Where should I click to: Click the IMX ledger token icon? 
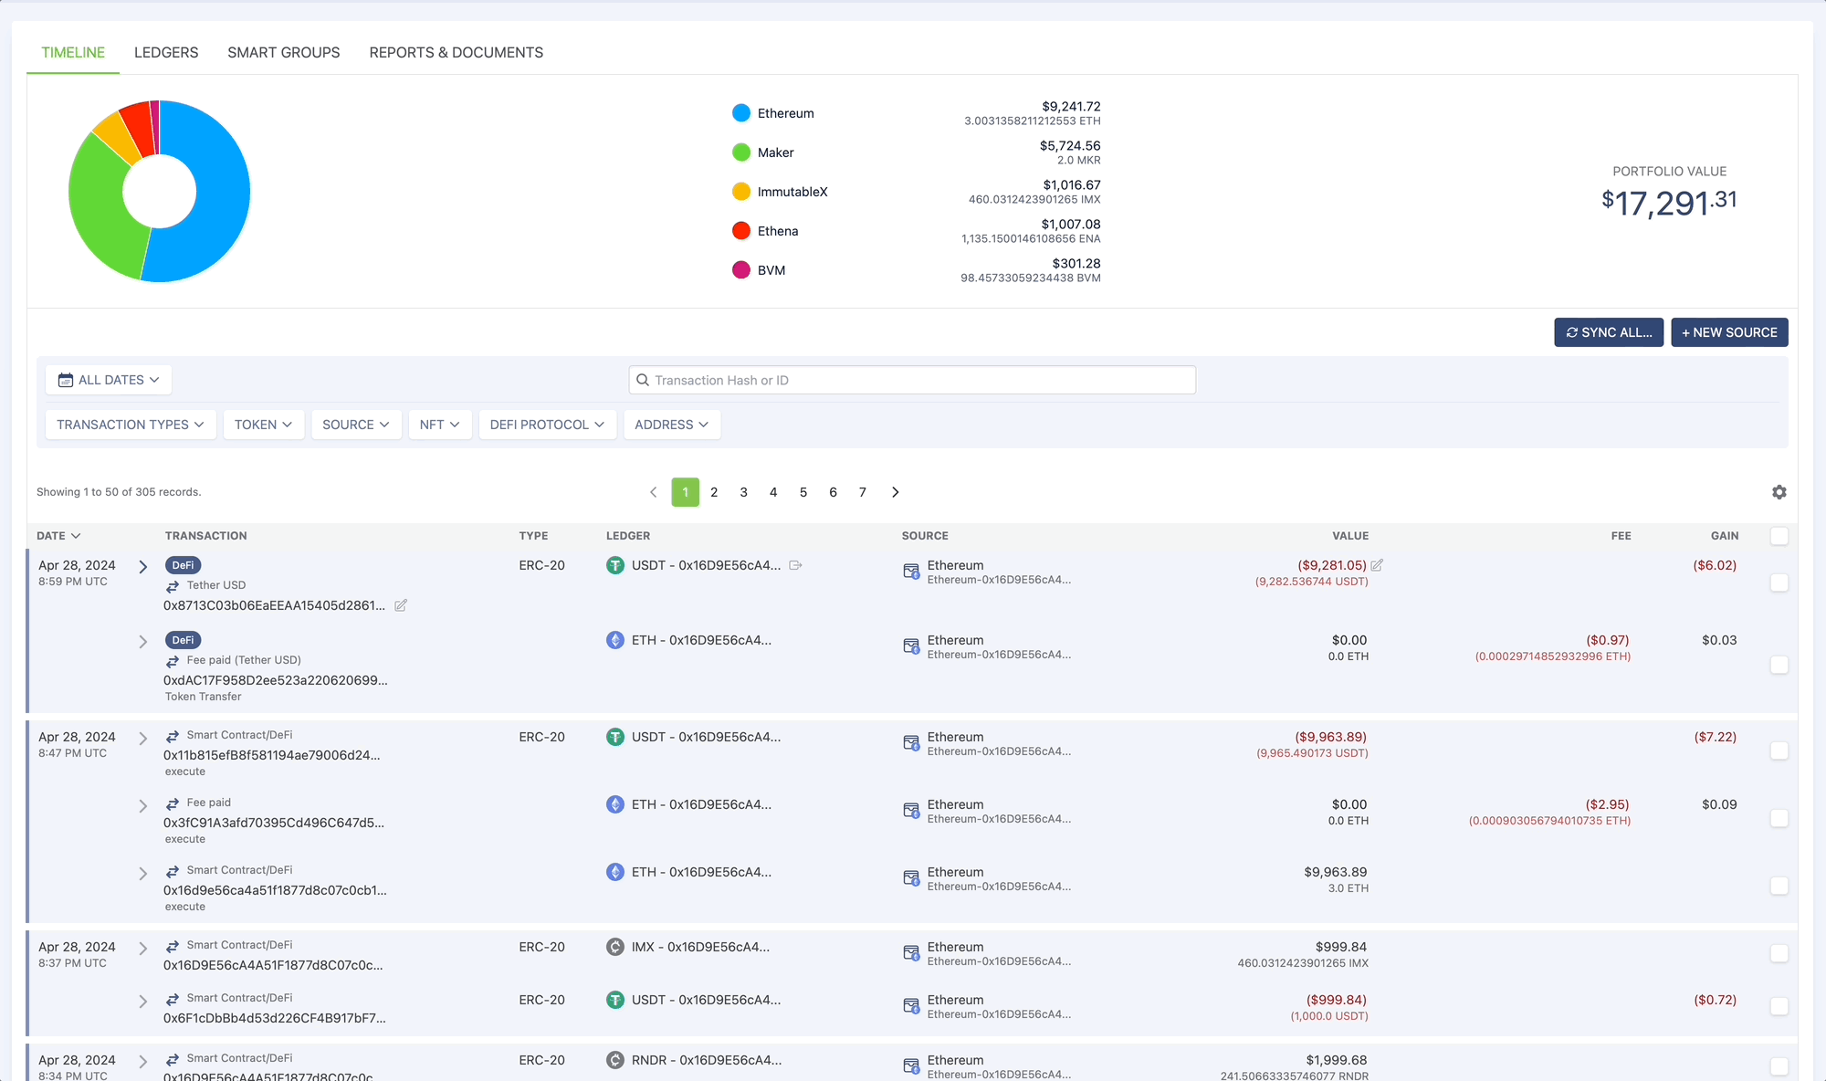click(615, 947)
